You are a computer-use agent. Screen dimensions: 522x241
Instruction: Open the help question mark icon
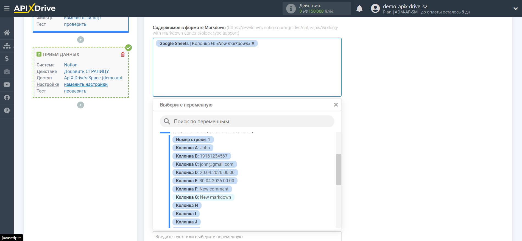7,110
